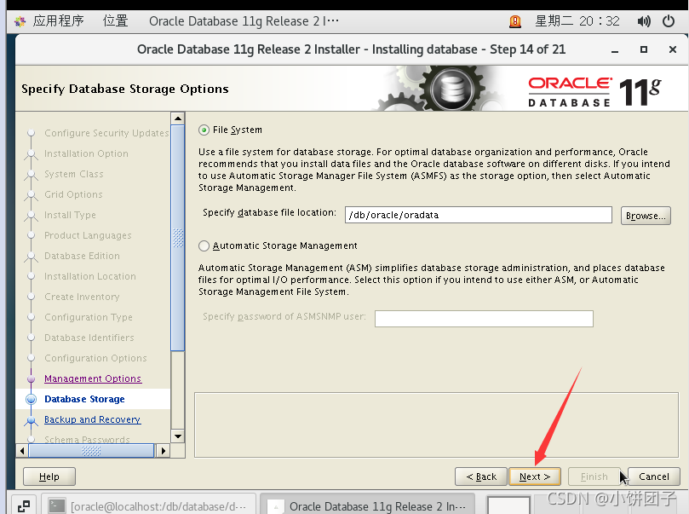Select Database Storage step in sidebar
Image resolution: width=689 pixels, height=514 pixels.
84,399
